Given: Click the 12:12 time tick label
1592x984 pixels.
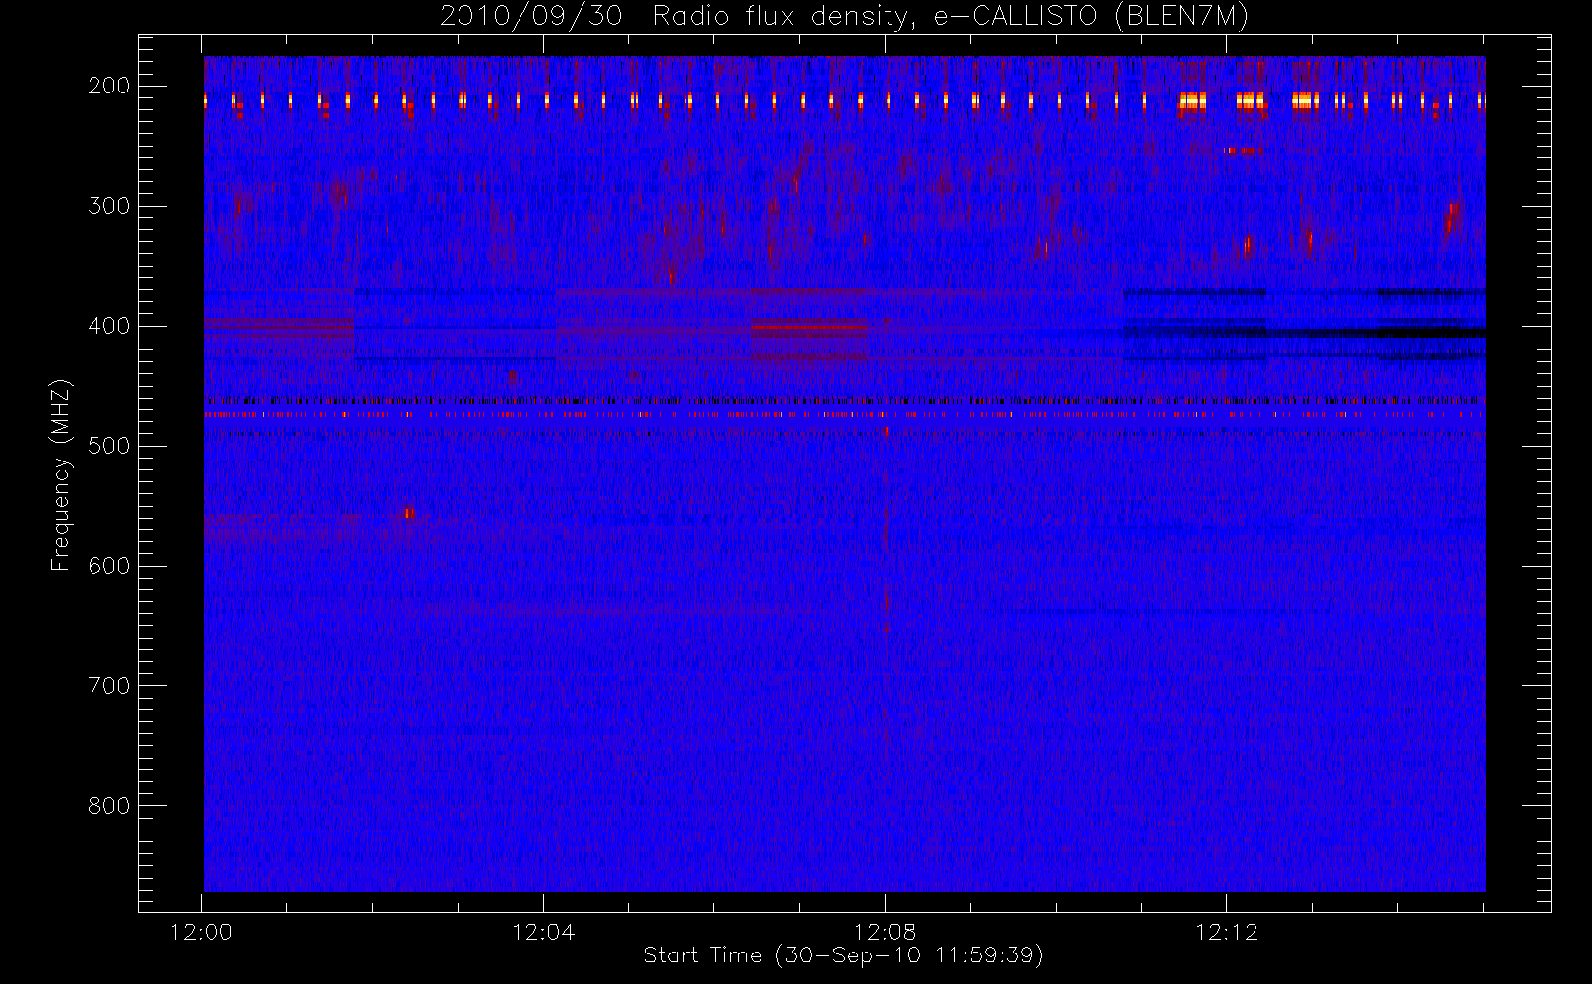Looking at the screenshot, I should pos(1227,933).
